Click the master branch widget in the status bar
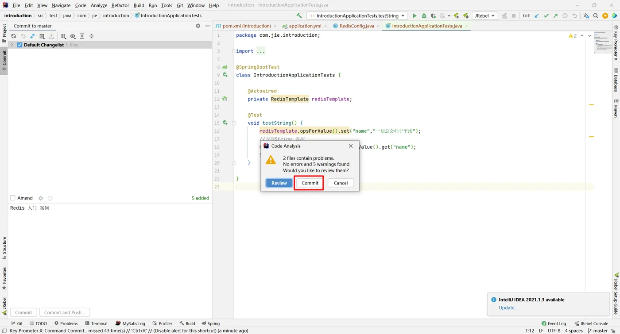 (x=598, y=330)
